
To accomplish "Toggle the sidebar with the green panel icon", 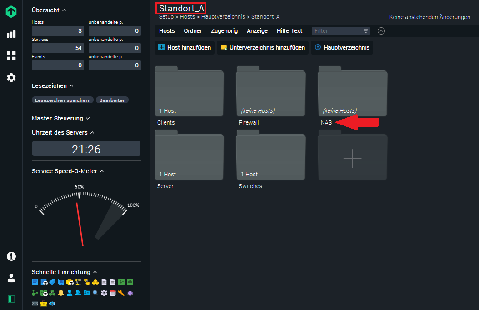I will pos(11,299).
